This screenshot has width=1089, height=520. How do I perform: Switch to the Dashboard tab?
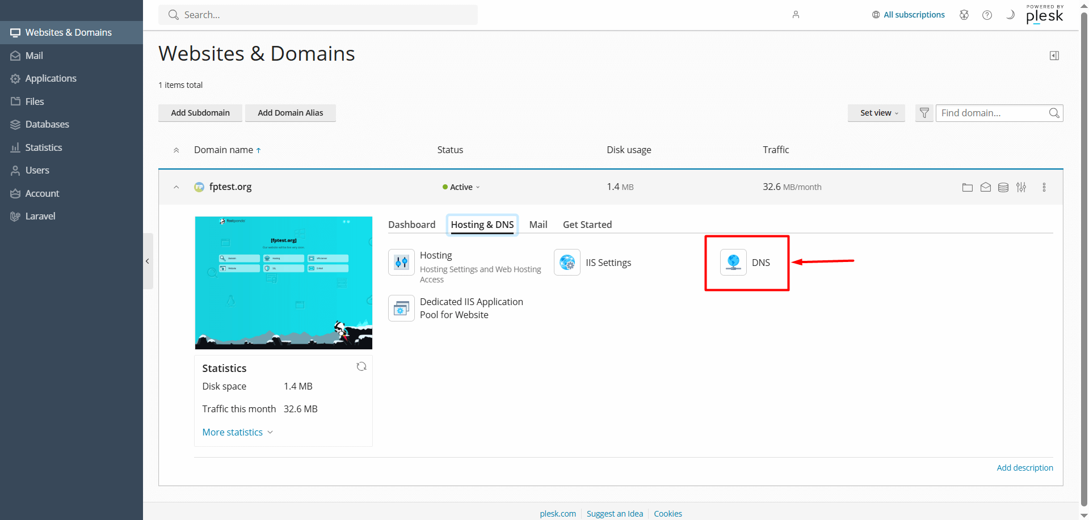[412, 225]
